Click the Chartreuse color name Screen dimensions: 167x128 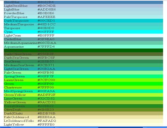point(13,87)
